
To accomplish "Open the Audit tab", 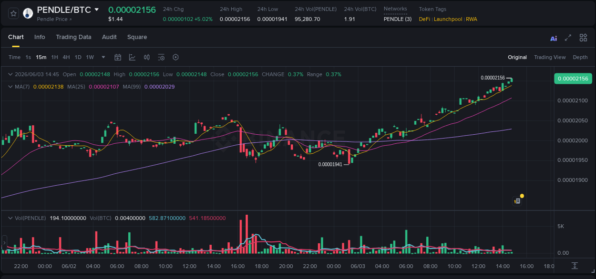I will coord(109,37).
